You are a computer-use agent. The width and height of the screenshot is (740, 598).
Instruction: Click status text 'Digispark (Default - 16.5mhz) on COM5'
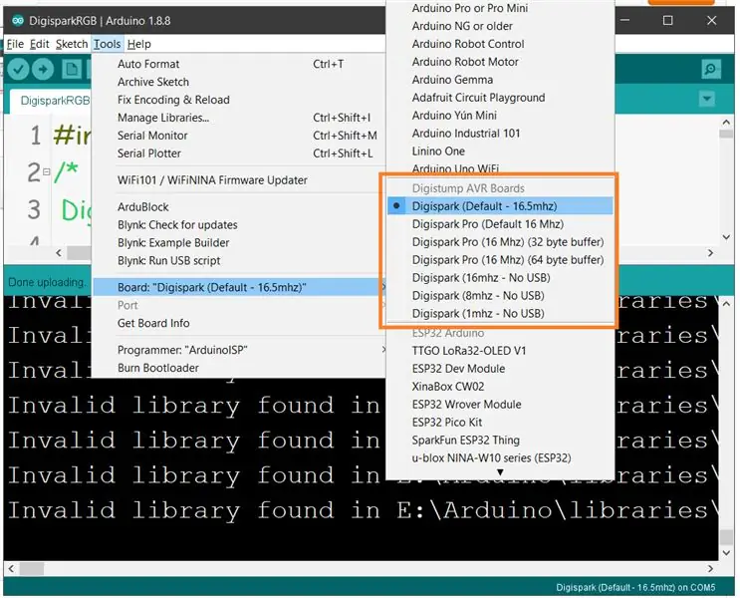pos(635,588)
